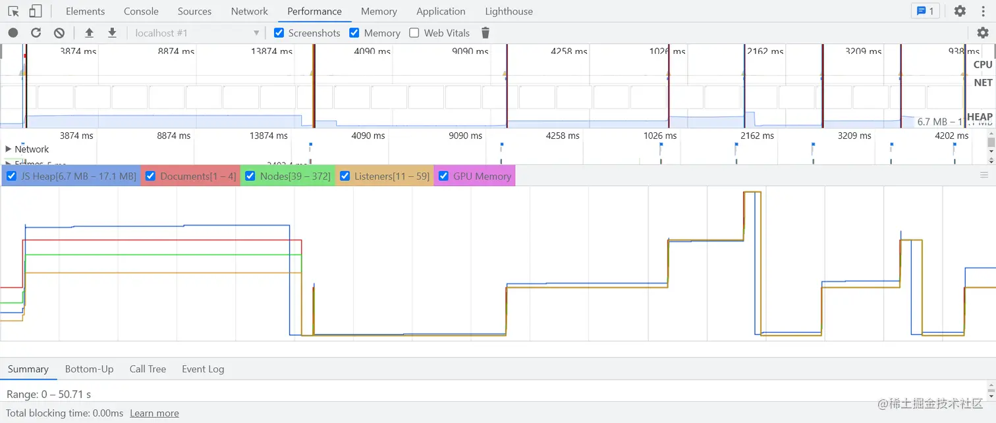The height and width of the screenshot is (423, 996).
Task: Switch to the Lighthouse tab
Action: click(x=509, y=11)
